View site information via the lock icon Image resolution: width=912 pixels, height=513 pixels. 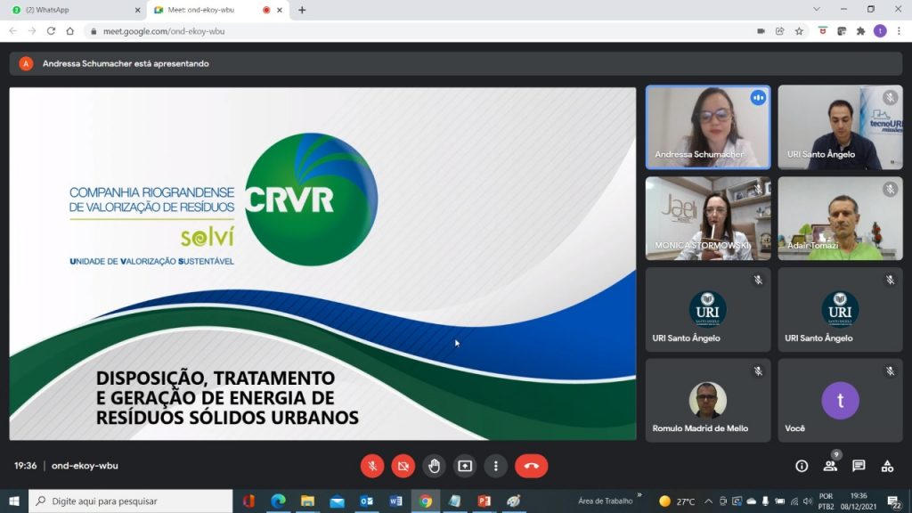[93, 31]
